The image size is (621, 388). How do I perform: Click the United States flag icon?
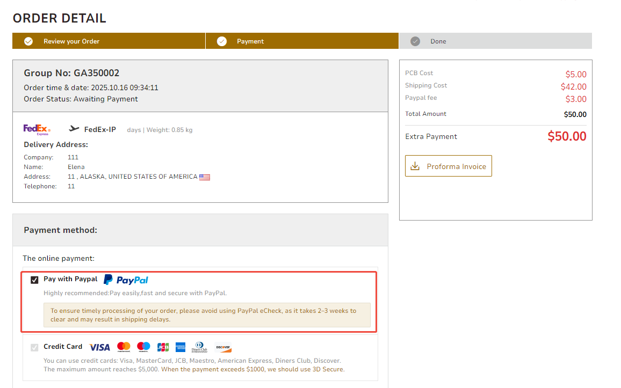[205, 177]
